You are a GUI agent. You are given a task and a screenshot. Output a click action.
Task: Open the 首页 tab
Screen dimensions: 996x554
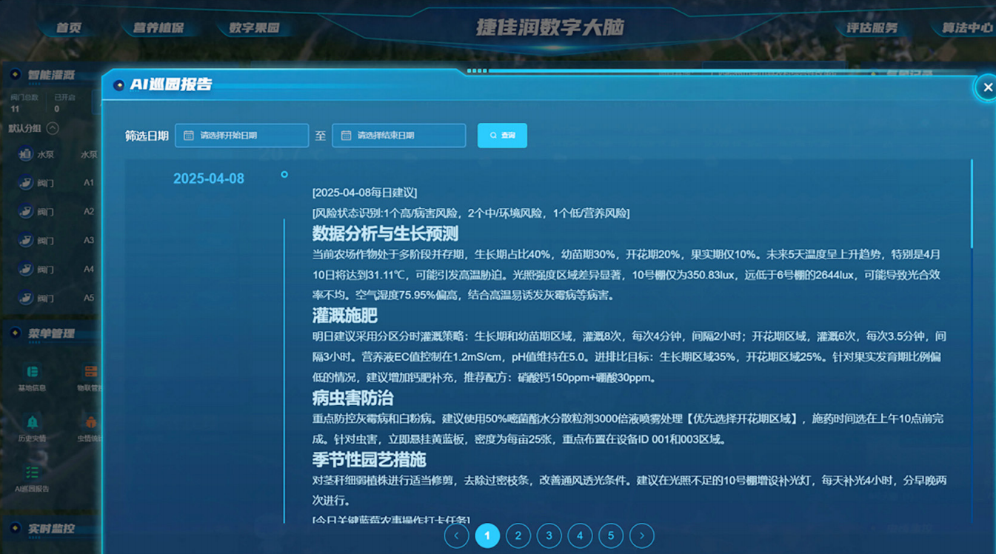click(69, 28)
